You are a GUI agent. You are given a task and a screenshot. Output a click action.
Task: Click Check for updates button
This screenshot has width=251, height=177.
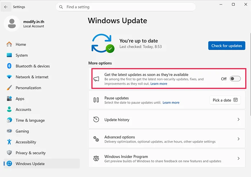pyautogui.click(x=227, y=46)
